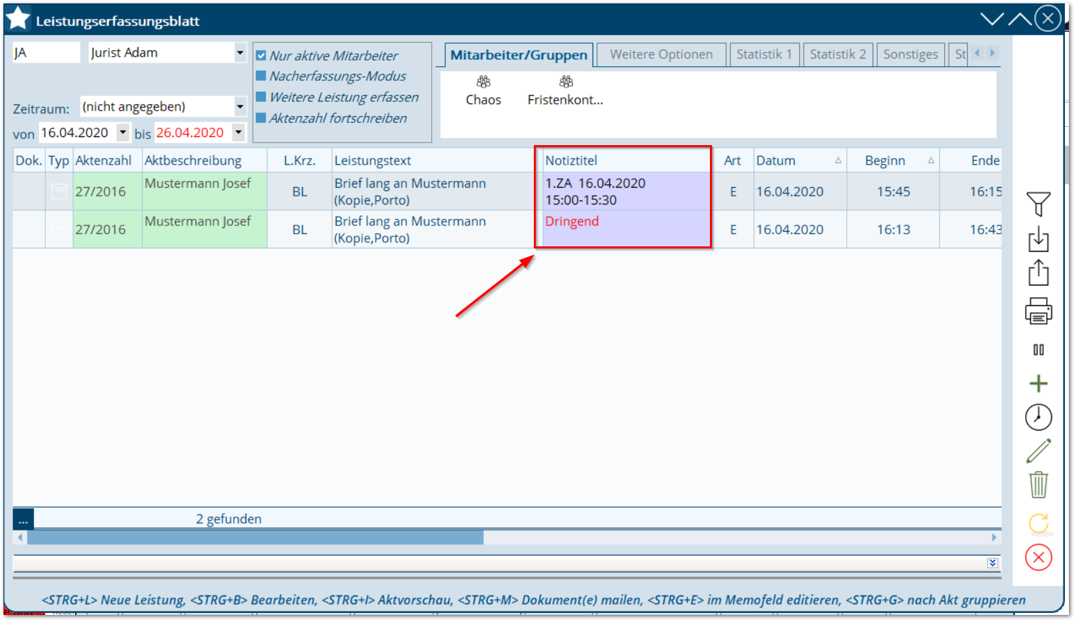Select the 1.ZA 16.04.2020 note cell
The width and height of the screenshot is (1075, 621).
pyautogui.click(x=626, y=191)
